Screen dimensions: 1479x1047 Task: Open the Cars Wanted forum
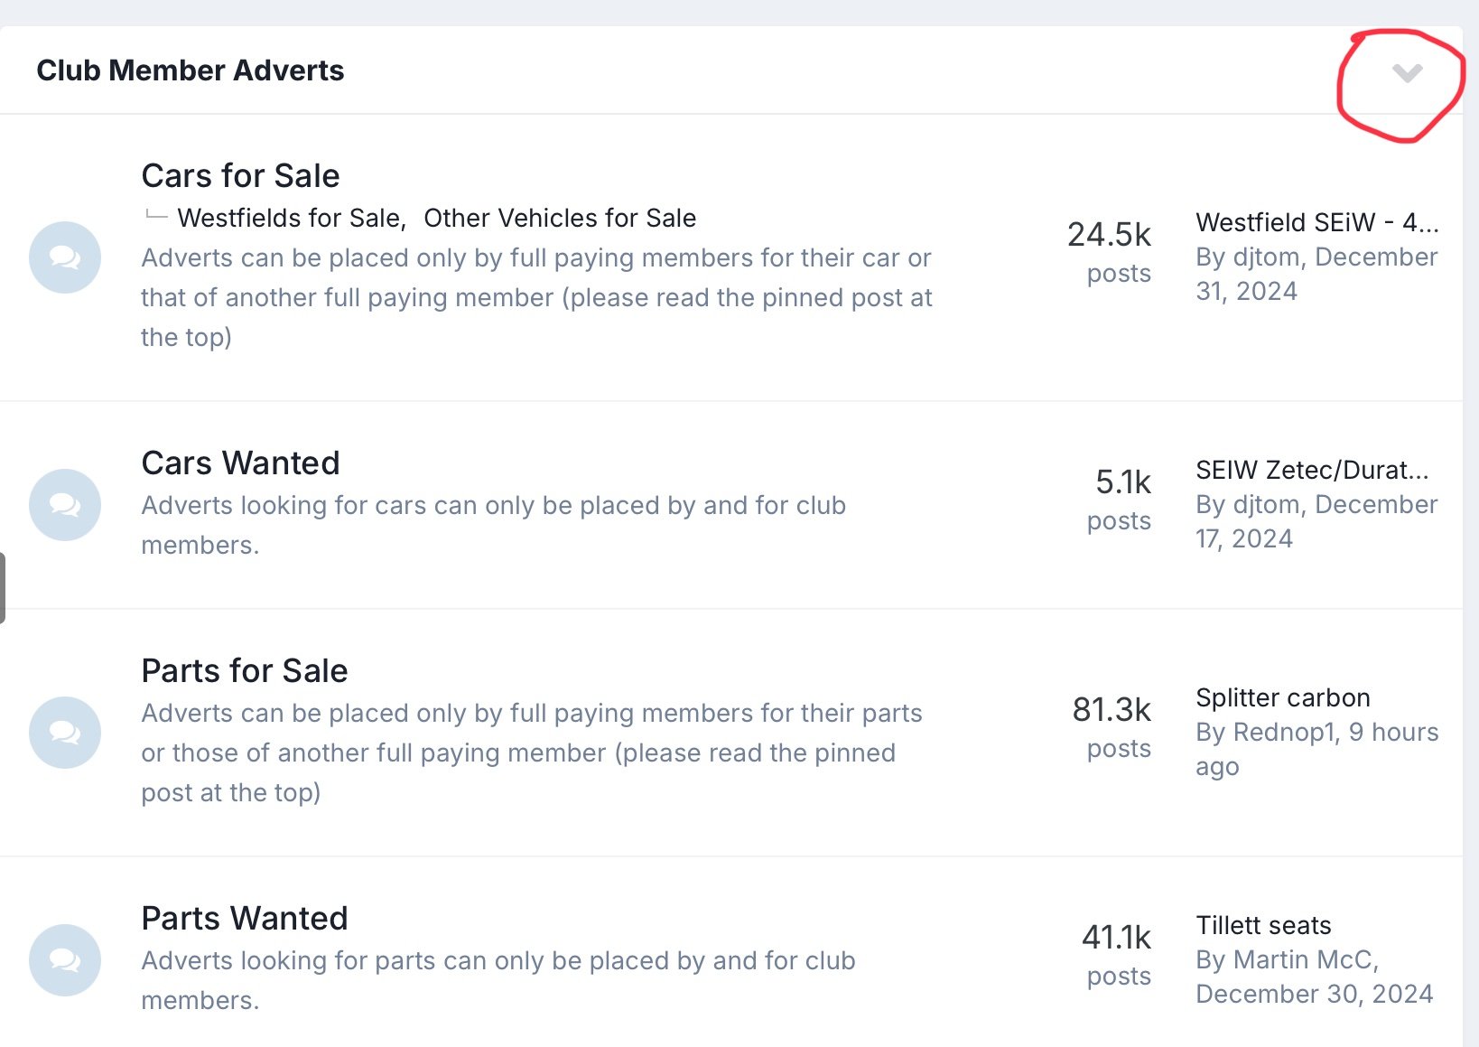tap(240, 463)
